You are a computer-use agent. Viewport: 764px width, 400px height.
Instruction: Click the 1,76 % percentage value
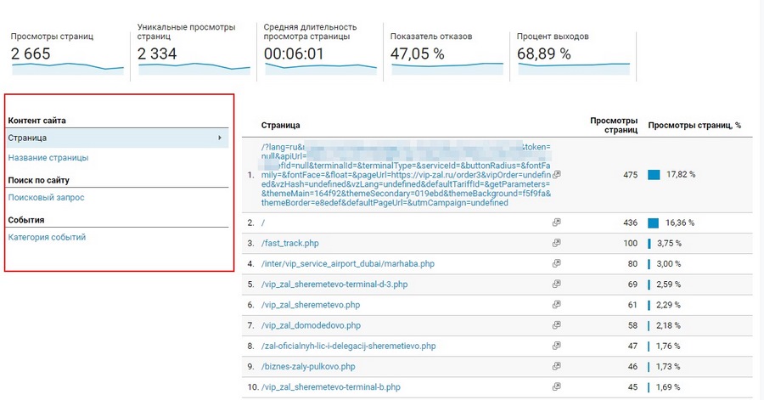[668, 346]
